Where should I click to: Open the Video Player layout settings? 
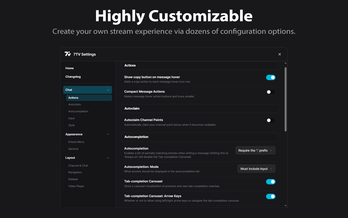click(76, 186)
